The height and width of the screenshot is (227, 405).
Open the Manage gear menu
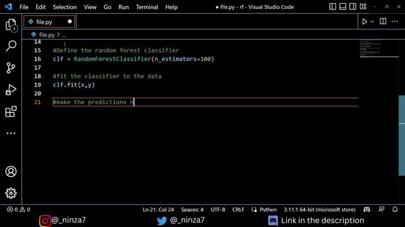tap(11, 193)
